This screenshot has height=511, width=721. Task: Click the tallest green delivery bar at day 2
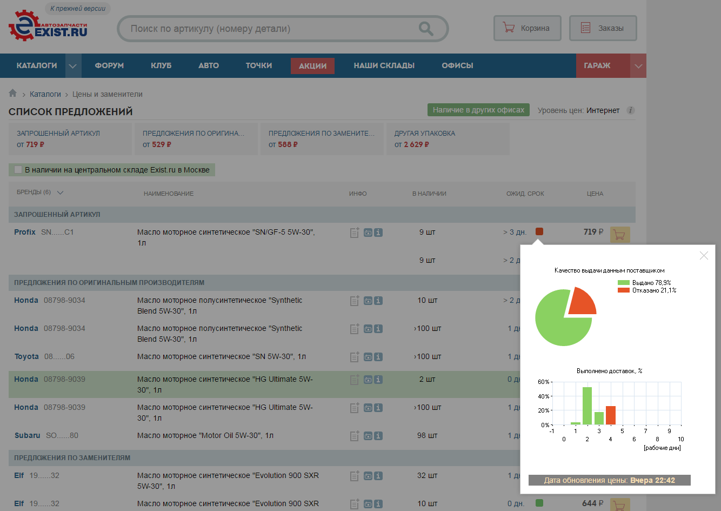point(588,406)
